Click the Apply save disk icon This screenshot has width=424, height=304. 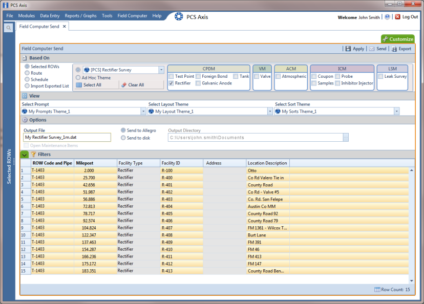pyautogui.click(x=348, y=49)
